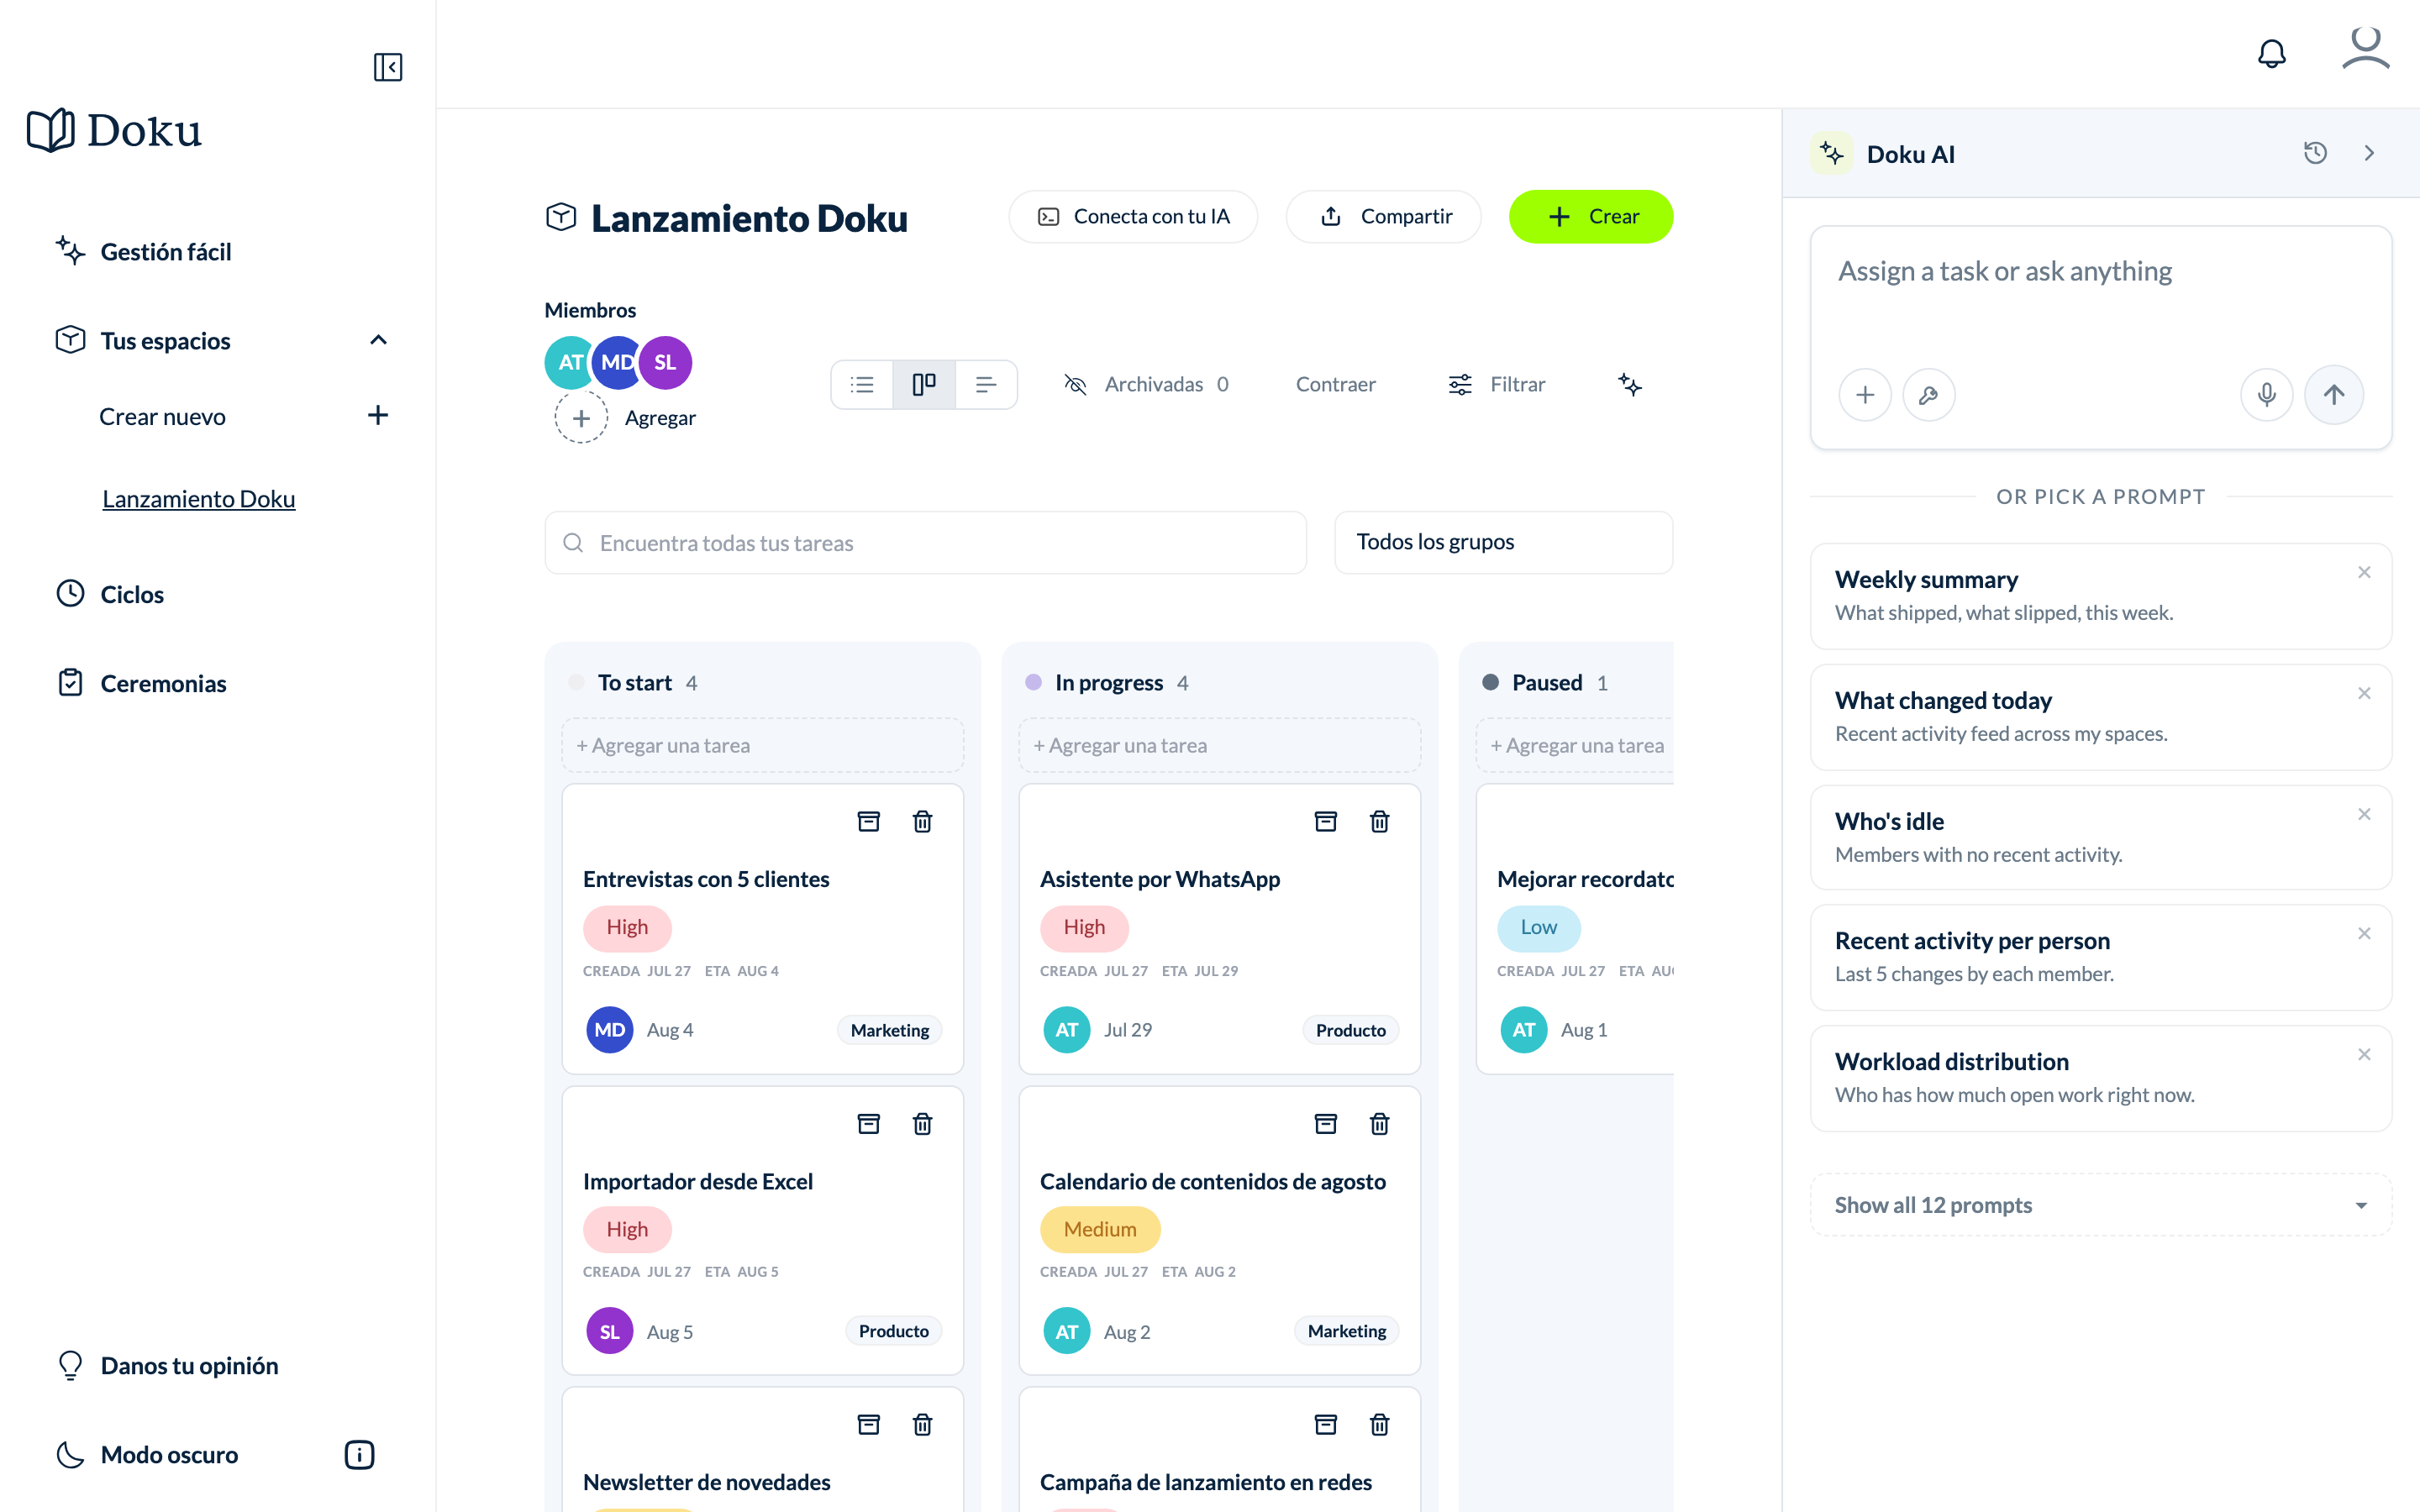Dismiss Recent activity per person prompt
The height and width of the screenshot is (1512, 2420).
click(2364, 933)
